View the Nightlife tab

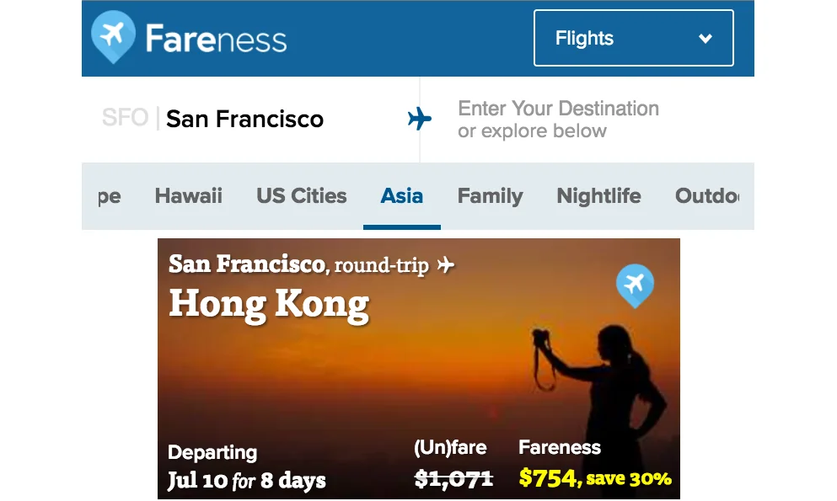pyautogui.click(x=598, y=196)
